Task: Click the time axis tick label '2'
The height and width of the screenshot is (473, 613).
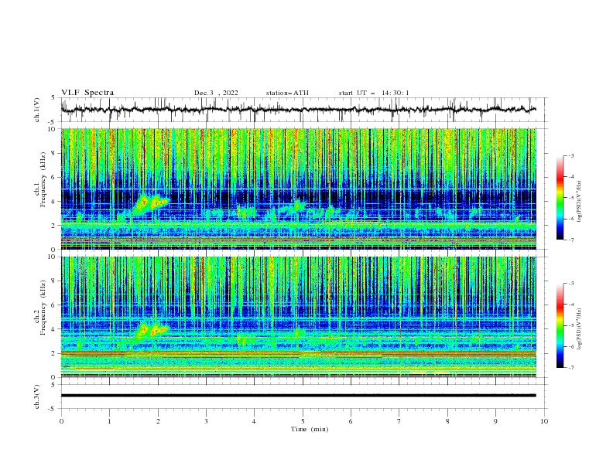Action: coord(158,421)
